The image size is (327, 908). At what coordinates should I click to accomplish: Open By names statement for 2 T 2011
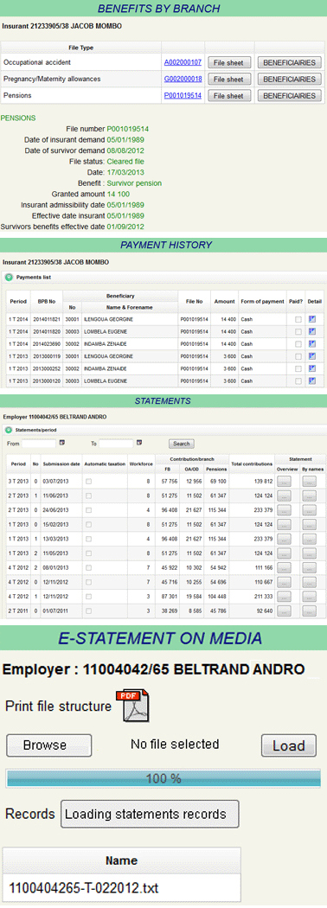click(309, 611)
